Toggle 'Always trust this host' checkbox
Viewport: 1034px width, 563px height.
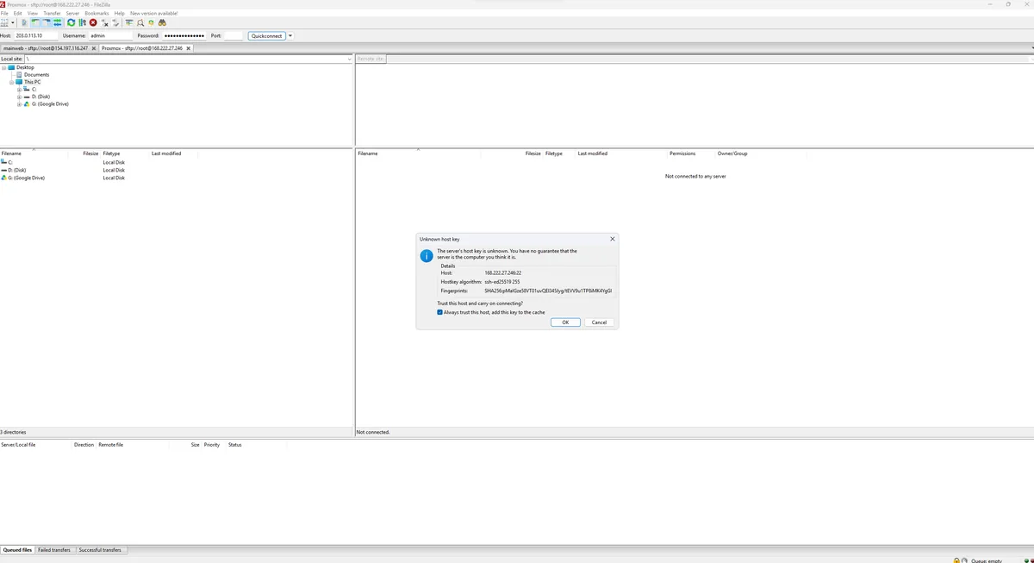(x=440, y=312)
